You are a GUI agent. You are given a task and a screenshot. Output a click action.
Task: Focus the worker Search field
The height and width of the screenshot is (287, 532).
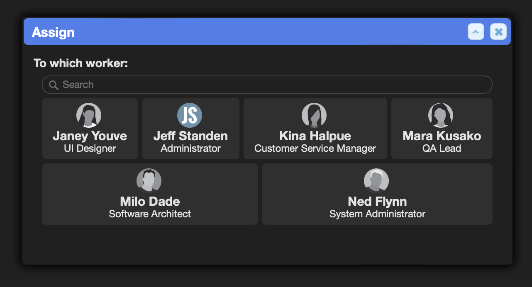(267, 85)
